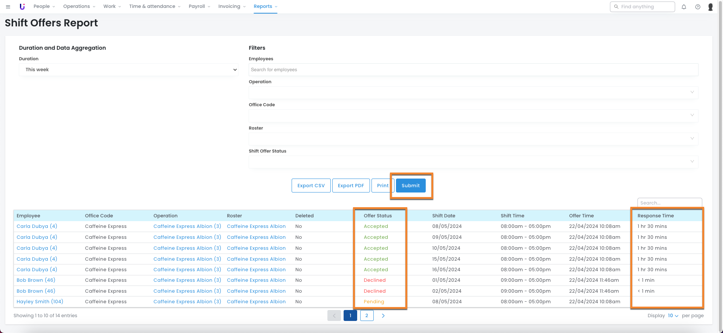This screenshot has width=723, height=333.
Task: Change the Display entries per page
Action: (x=673, y=316)
